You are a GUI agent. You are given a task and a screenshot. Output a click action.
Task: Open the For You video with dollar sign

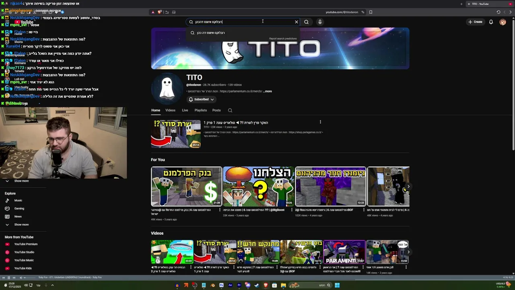coord(186,186)
